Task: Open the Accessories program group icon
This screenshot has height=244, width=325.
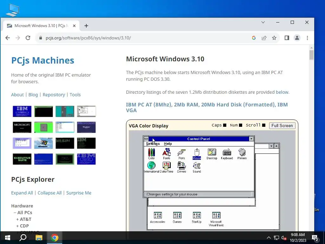Action: pos(157,217)
